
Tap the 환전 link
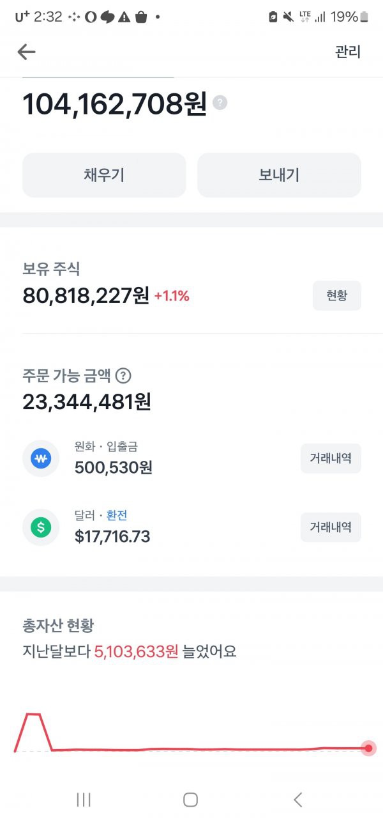117,515
